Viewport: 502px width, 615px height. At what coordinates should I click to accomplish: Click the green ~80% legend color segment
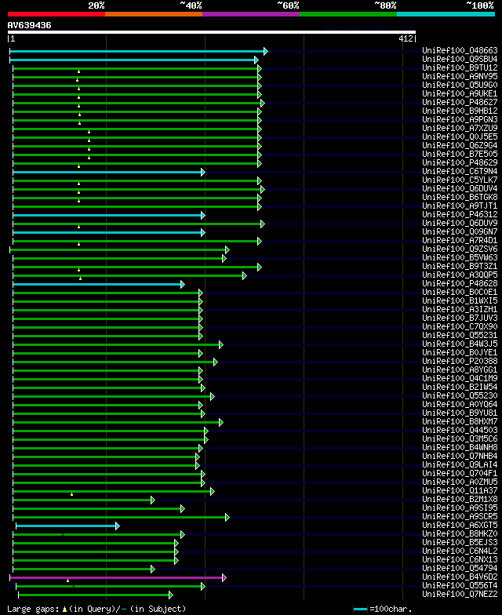point(348,14)
